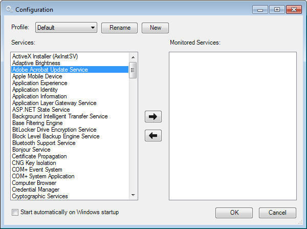Click inside the Monitored Services list box
Image resolution: width=307 pixels, height=229 pixels.
pos(233,126)
